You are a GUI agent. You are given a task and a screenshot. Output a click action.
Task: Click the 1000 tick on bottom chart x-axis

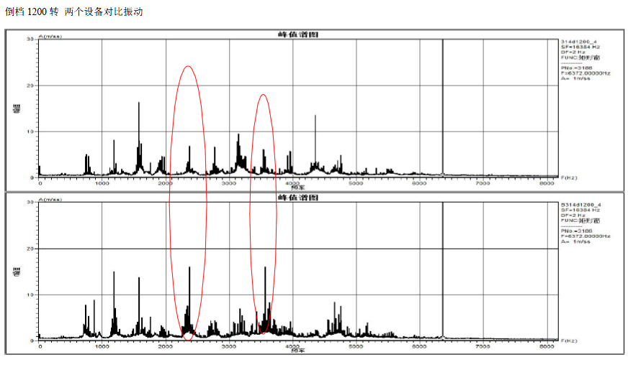102,346
